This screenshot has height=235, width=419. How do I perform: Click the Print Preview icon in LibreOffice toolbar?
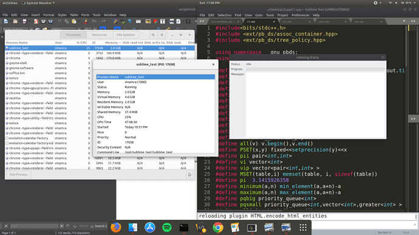tap(50, 21)
